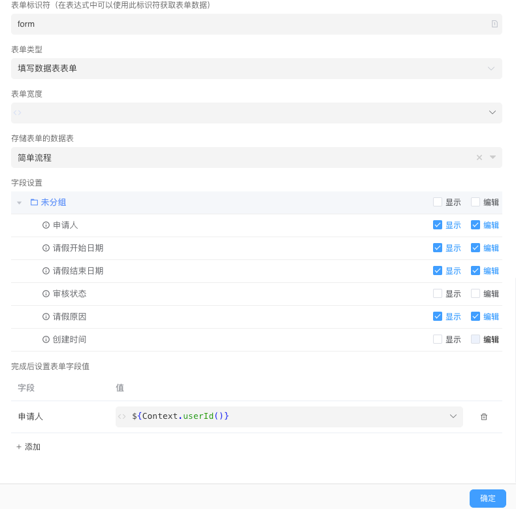Click the info icon beside 创建时间

tap(46, 340)
